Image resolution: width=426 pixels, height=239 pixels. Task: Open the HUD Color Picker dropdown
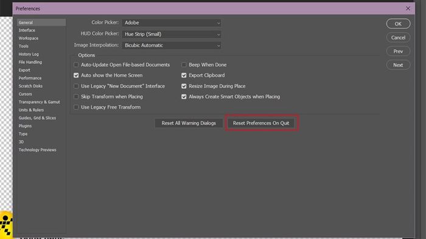pos(172,34)
